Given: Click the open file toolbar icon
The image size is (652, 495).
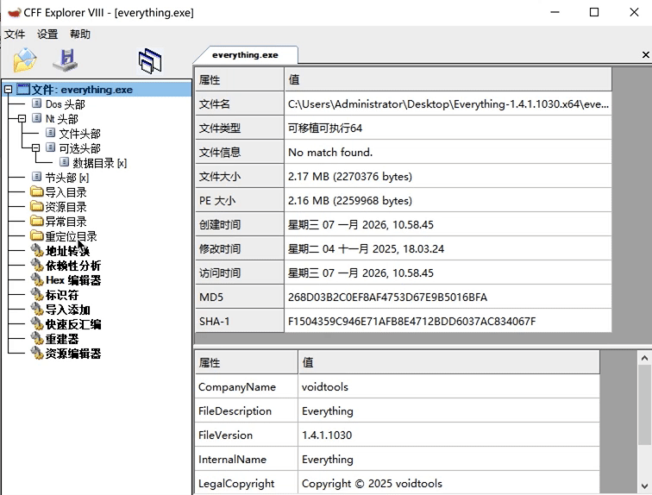Looking at the screenshot, I should pos(25,60).
